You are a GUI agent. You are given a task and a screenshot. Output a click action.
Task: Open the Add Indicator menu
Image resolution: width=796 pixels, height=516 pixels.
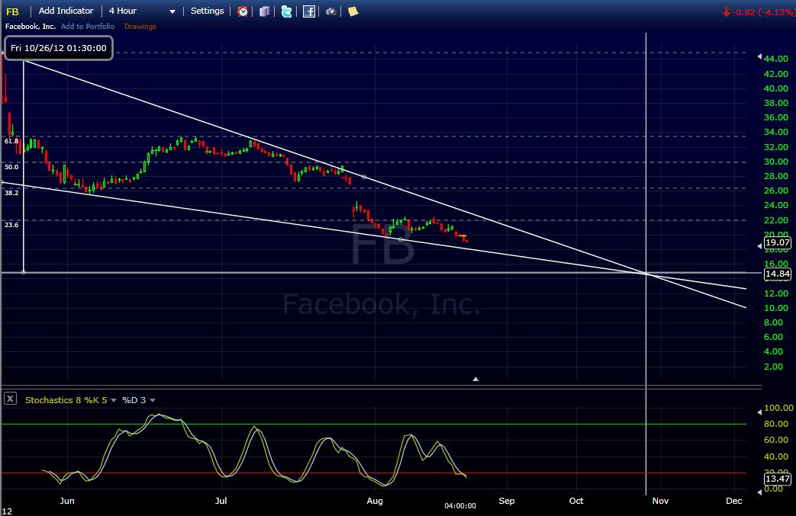pos(66,11)
